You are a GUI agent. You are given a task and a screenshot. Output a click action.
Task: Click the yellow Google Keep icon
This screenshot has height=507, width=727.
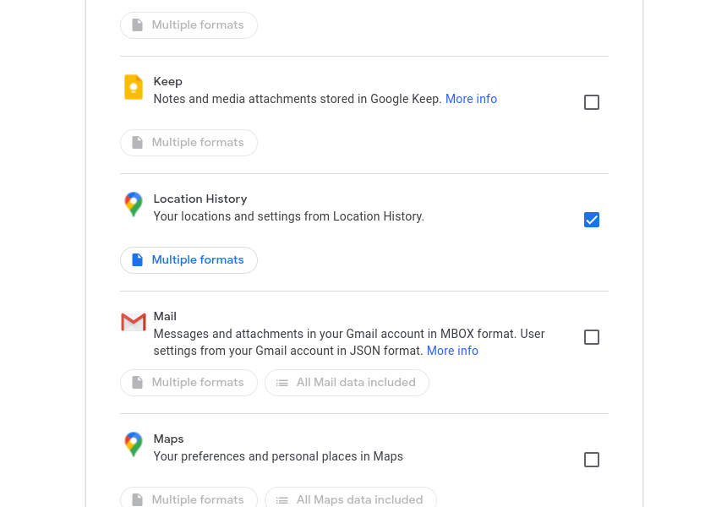point(134,87)
